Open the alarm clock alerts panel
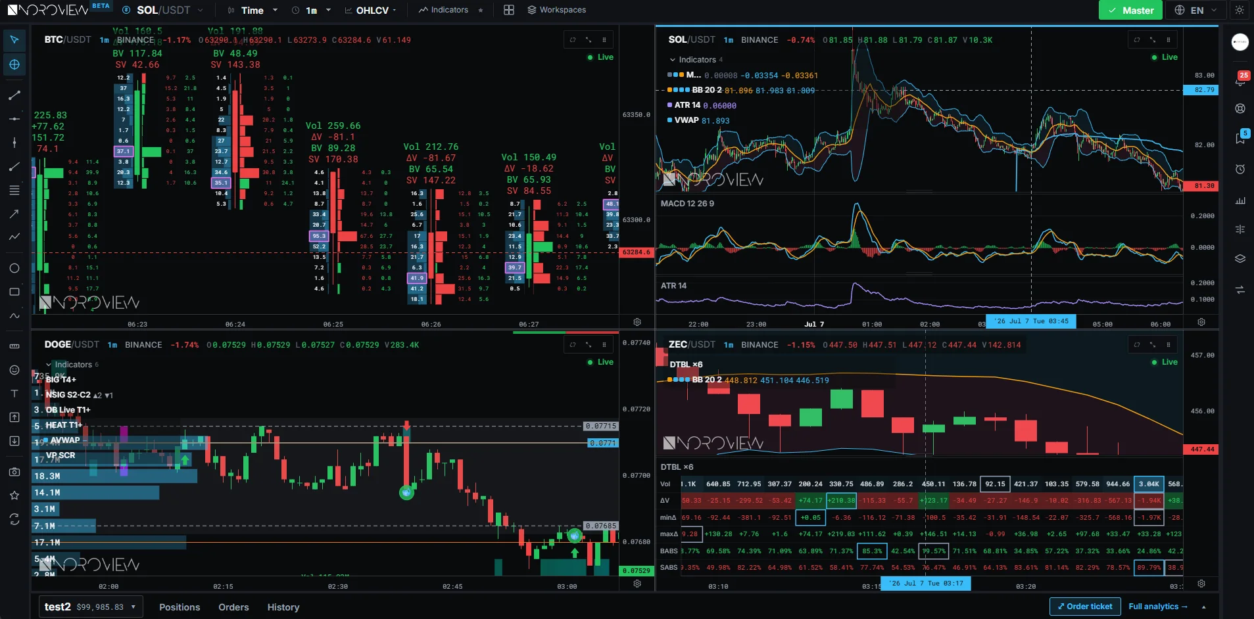 point(1240,169)
